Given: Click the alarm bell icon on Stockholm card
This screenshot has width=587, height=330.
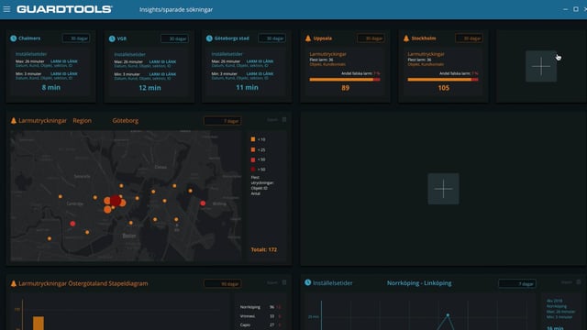Looking at the screenshot, I should (406, 38).
